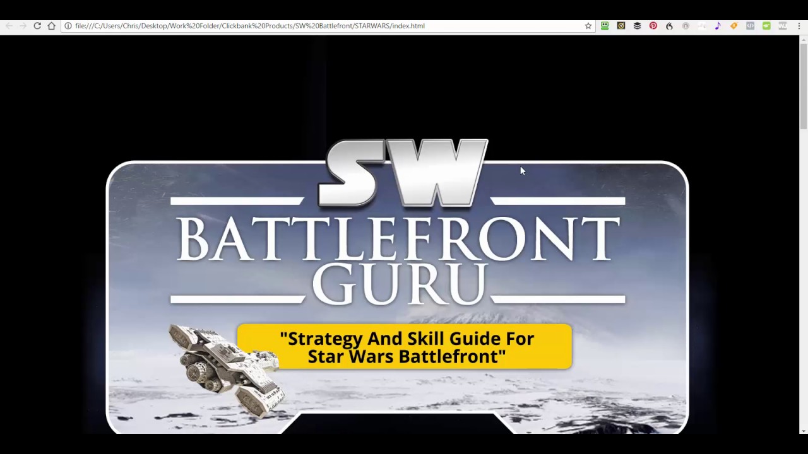Focus the address bar showing index.html
The width and height of the screenshot is (808, 454).
(x=328, y=26)
